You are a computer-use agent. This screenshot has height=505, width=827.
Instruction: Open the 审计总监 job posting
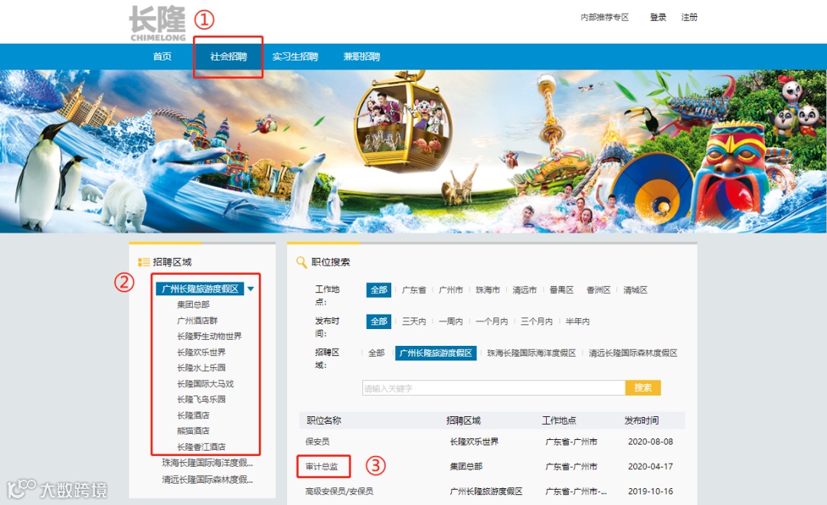pos(322,467)
